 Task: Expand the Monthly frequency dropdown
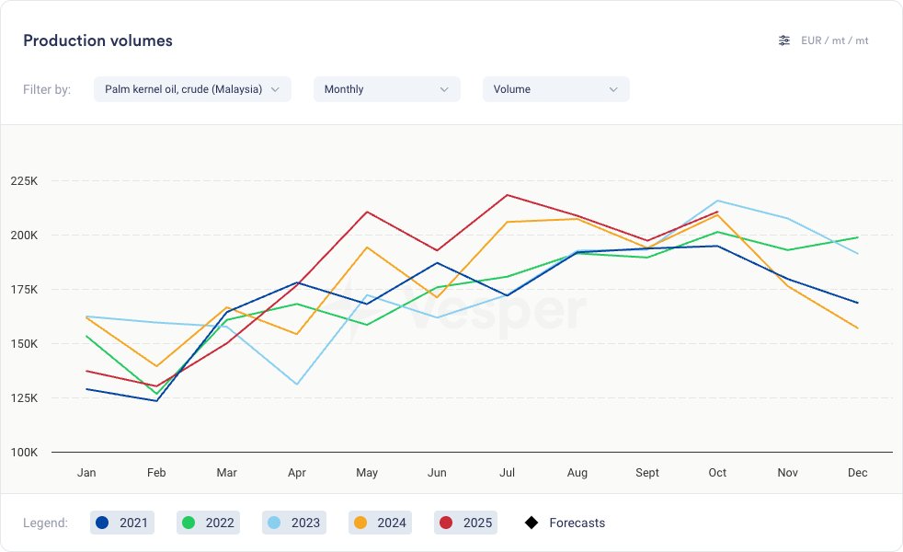pyautogui.click(x=385, y=89)
